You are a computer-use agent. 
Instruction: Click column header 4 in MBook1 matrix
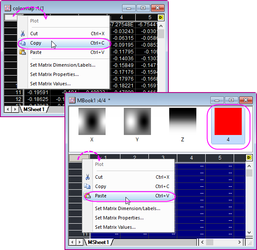pyautogui.click(x=191, y=158)
